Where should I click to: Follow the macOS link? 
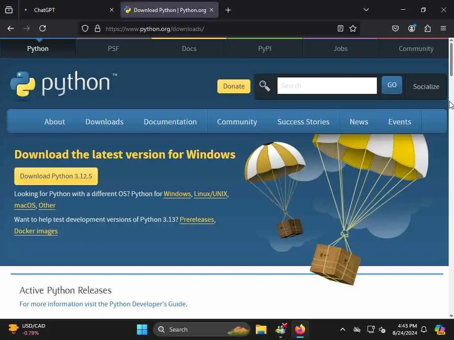(x=25, y=205)
